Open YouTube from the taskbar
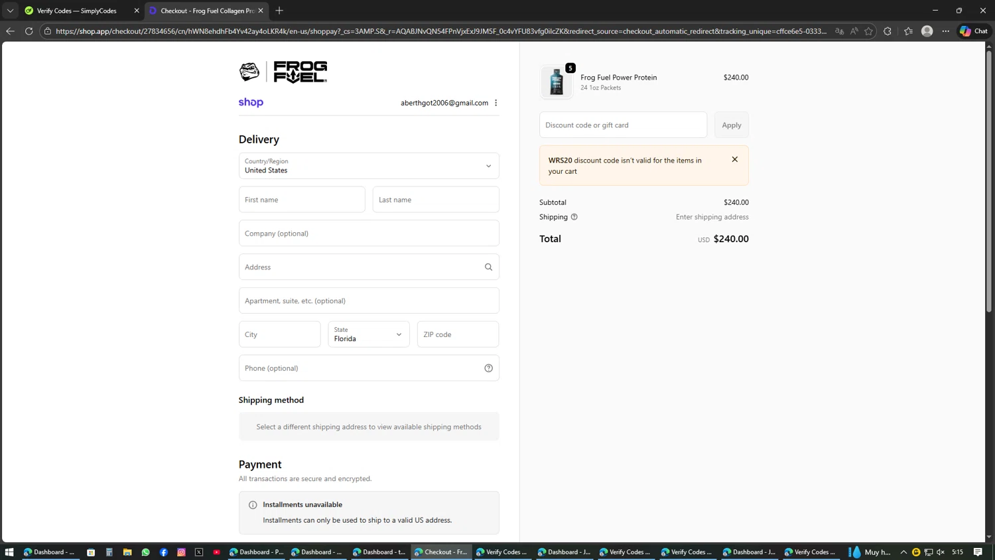The image size is (995, 560). (x=217, y=552)
